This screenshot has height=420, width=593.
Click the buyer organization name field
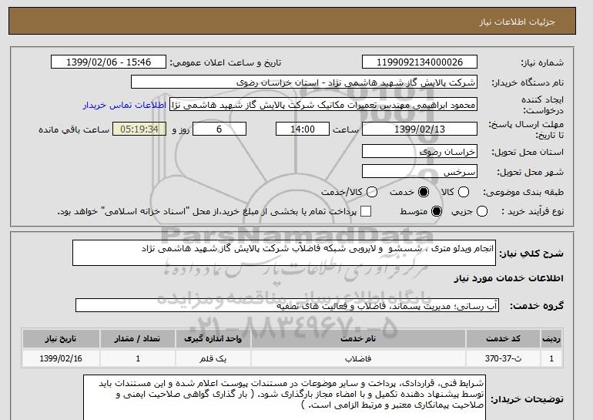(304, 82)
